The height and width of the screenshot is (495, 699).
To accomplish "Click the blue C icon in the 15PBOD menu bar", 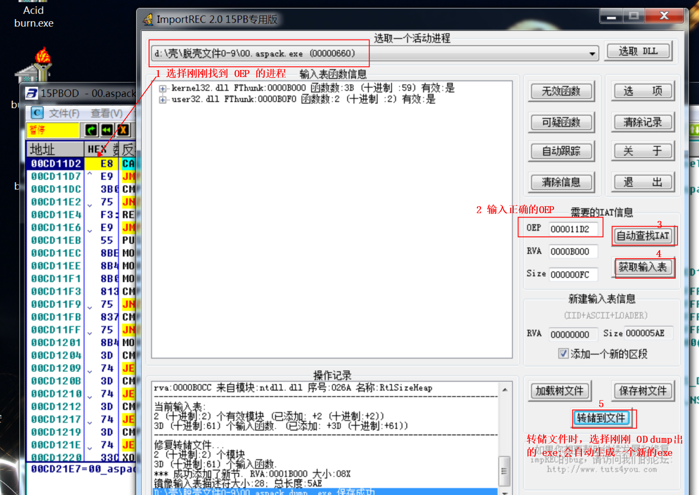I will pos(37,113).
